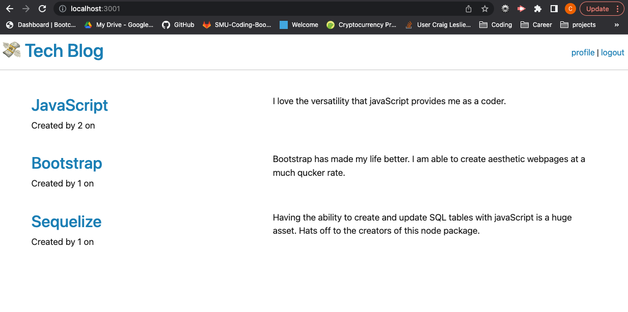
Task: Click the JavaScript versatility post text
Action: coord(389,101)
